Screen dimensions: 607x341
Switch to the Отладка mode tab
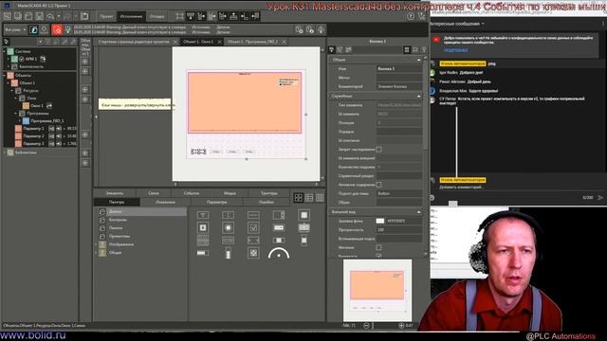[156, 16]
